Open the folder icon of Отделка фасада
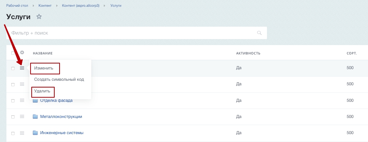The width and height of the screenshot is (368, 142). (35, 101)
